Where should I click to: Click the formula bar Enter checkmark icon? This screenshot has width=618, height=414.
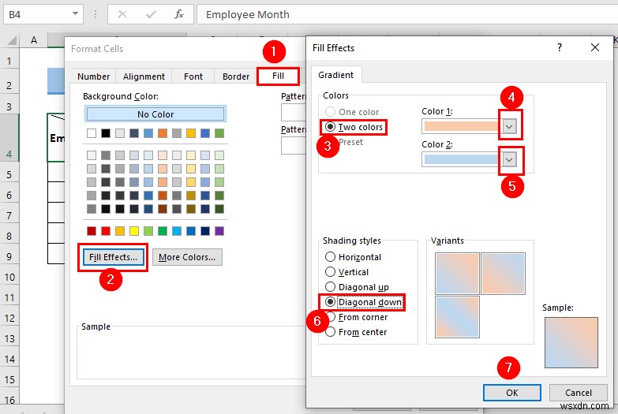(150, 14)
